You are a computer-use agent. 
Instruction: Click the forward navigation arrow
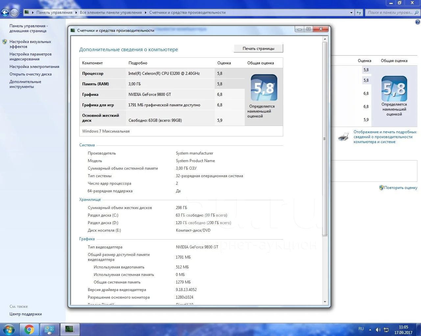(x=14, y=13)
